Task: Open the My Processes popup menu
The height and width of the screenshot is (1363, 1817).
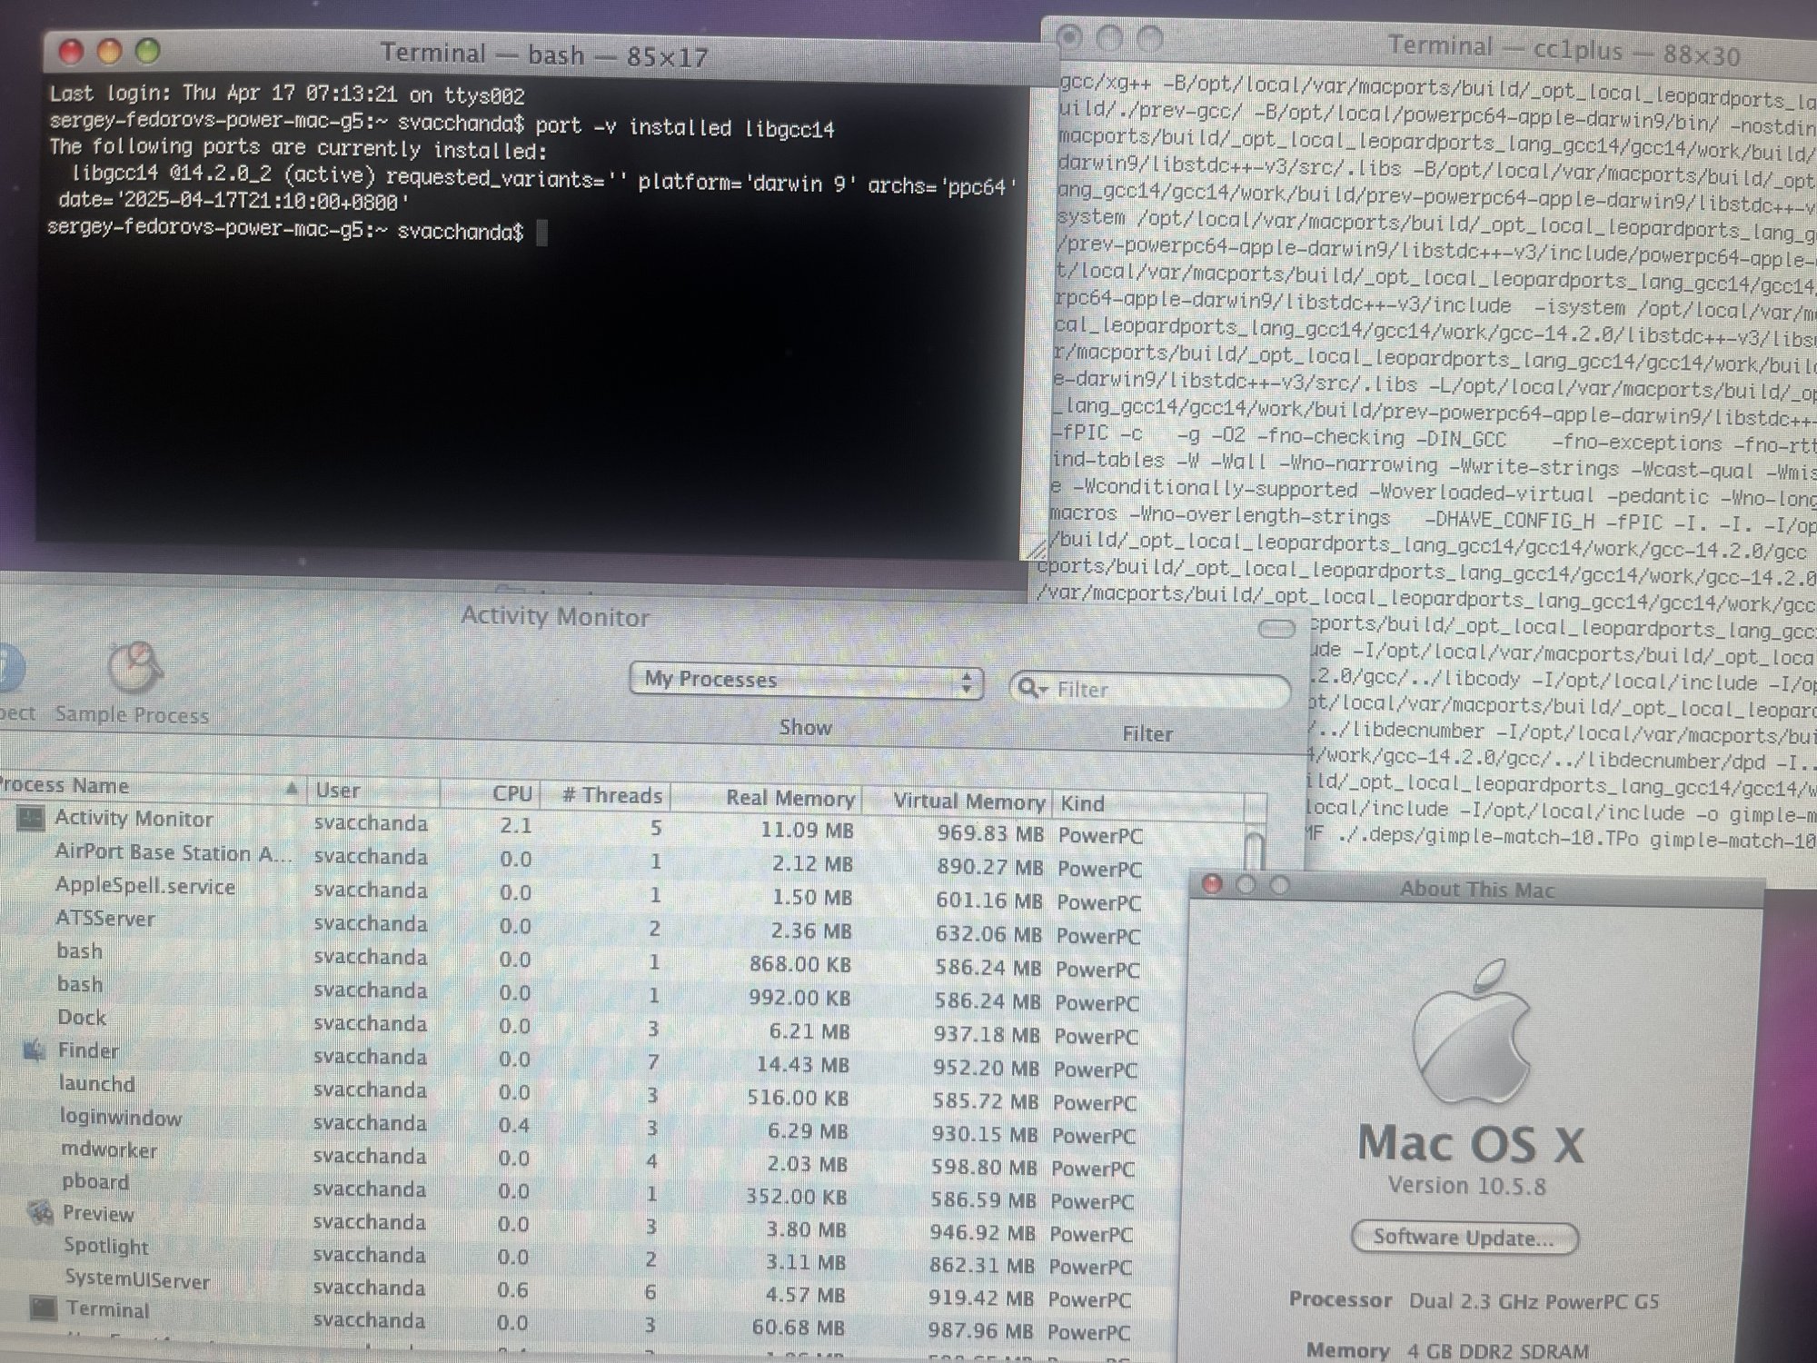Action: click(x=806, y=681)
